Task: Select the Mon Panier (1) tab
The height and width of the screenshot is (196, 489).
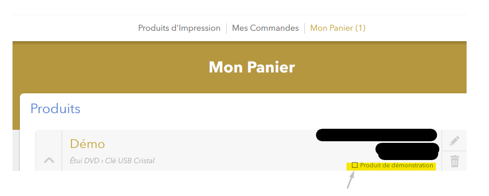Action: click(338, 28)
